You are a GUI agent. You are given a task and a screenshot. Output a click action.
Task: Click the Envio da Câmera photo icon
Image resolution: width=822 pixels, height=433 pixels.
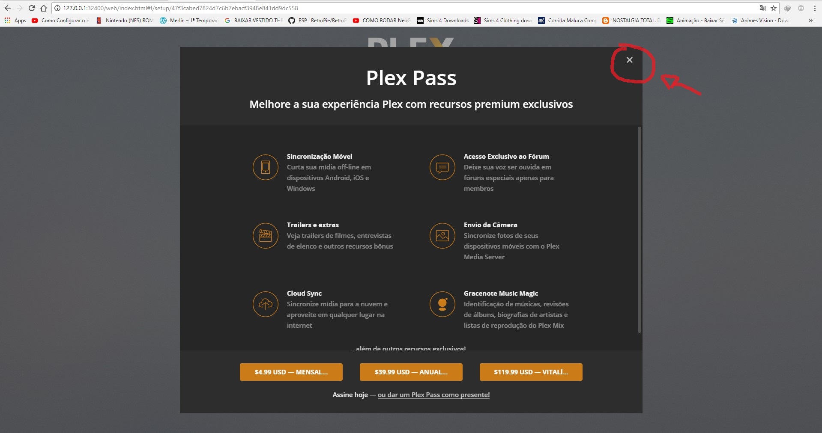(x=442, y=236)
